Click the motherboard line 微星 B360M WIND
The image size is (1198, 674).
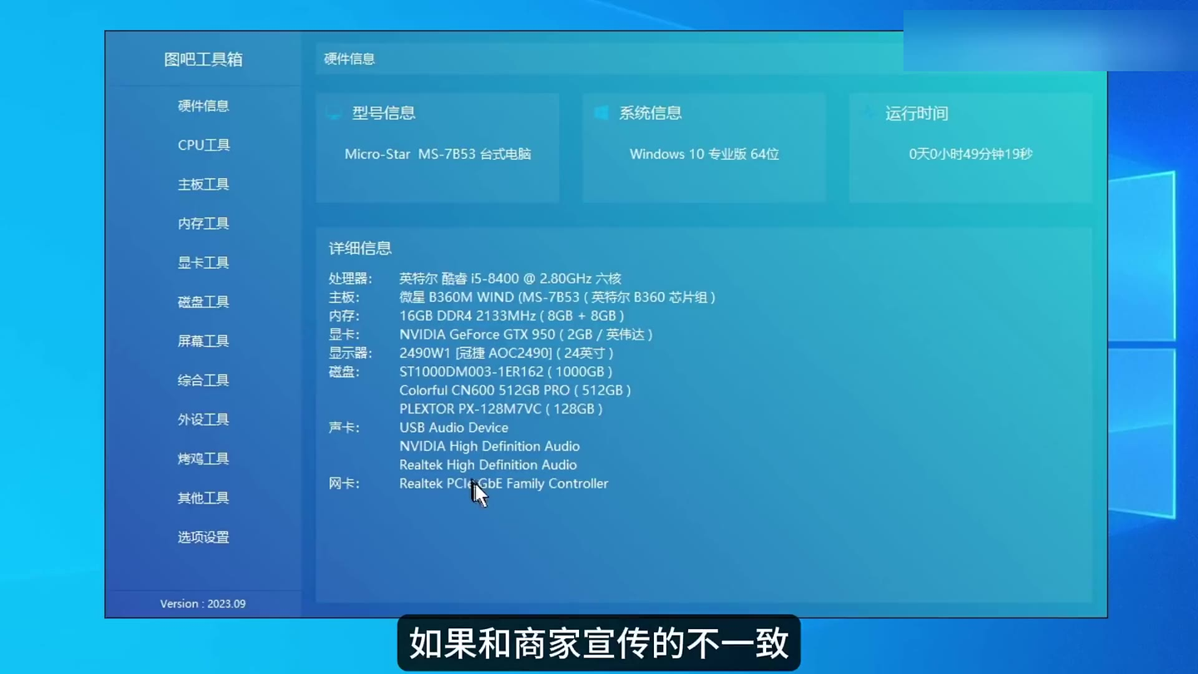pos(557,297)
